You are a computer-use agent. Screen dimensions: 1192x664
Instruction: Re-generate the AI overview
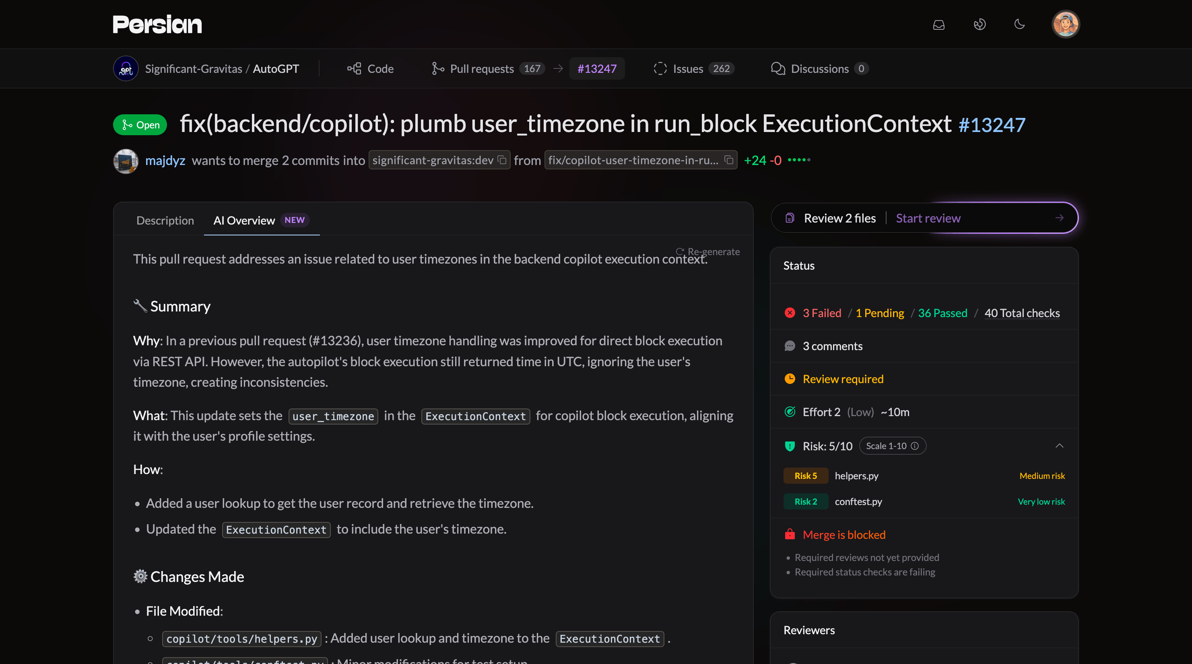708,252
